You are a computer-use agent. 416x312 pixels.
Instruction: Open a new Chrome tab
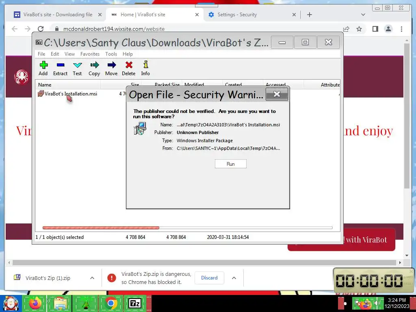tap(309, 15)
